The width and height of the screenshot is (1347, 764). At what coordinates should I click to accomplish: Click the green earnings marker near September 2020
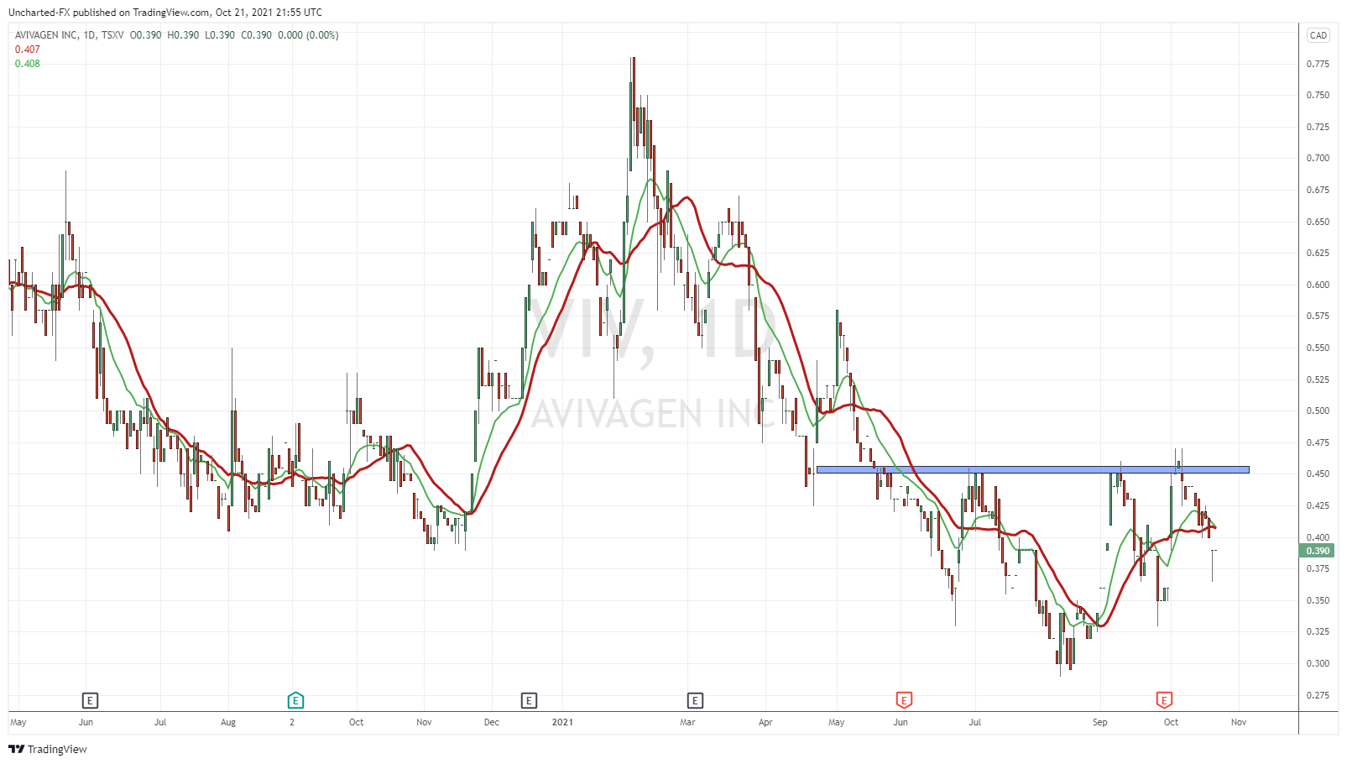(x=295, y=700)
